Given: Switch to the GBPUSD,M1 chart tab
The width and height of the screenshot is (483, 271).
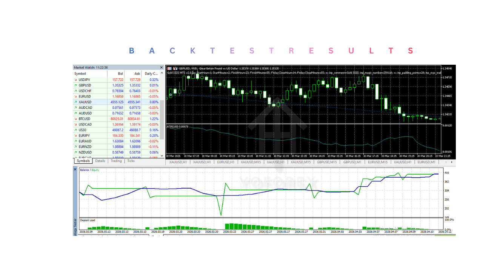Looking at the screenshot, I should [x=352, y=162].
